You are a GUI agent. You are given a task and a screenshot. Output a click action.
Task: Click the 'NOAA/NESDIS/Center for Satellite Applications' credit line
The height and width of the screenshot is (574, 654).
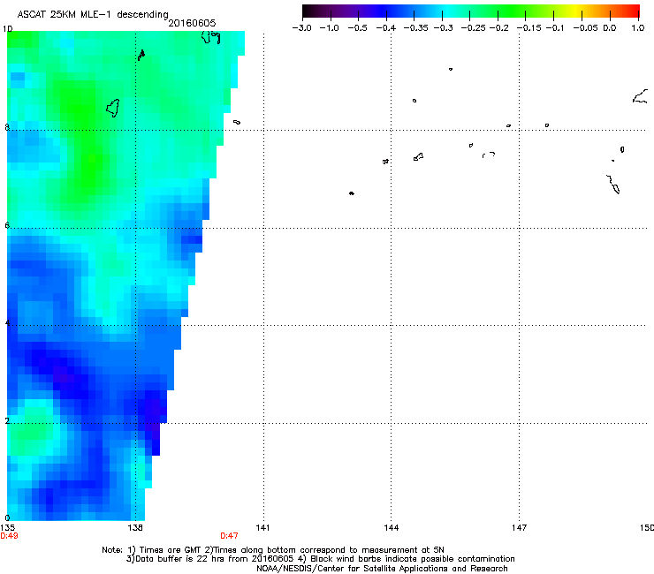382,569
